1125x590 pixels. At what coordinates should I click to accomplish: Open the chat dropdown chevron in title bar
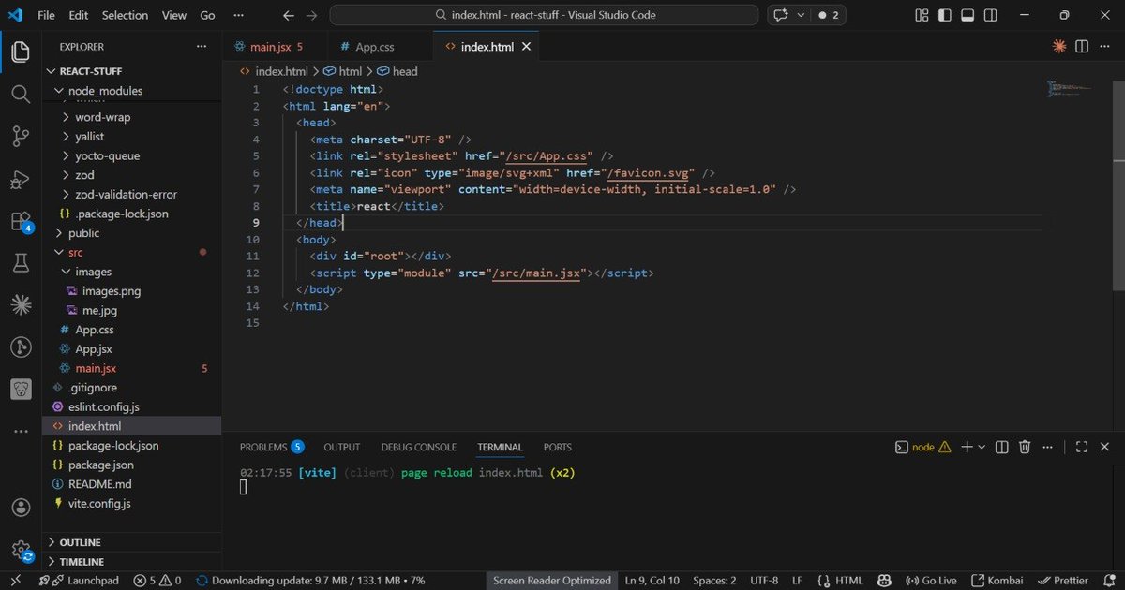[801, 15]
